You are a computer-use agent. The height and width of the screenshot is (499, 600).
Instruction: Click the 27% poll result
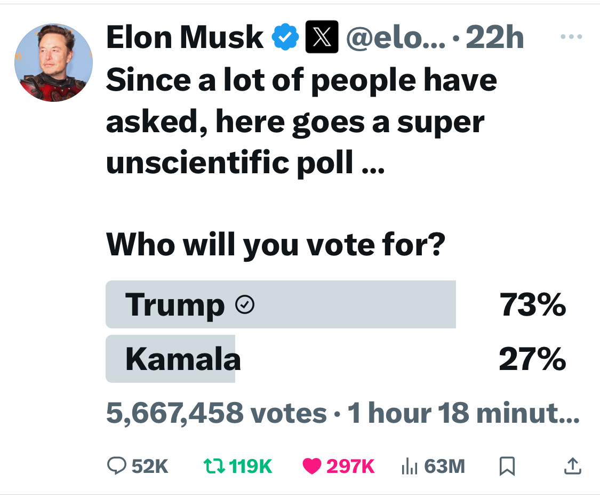pyautogui.click(x=533, y=359)
